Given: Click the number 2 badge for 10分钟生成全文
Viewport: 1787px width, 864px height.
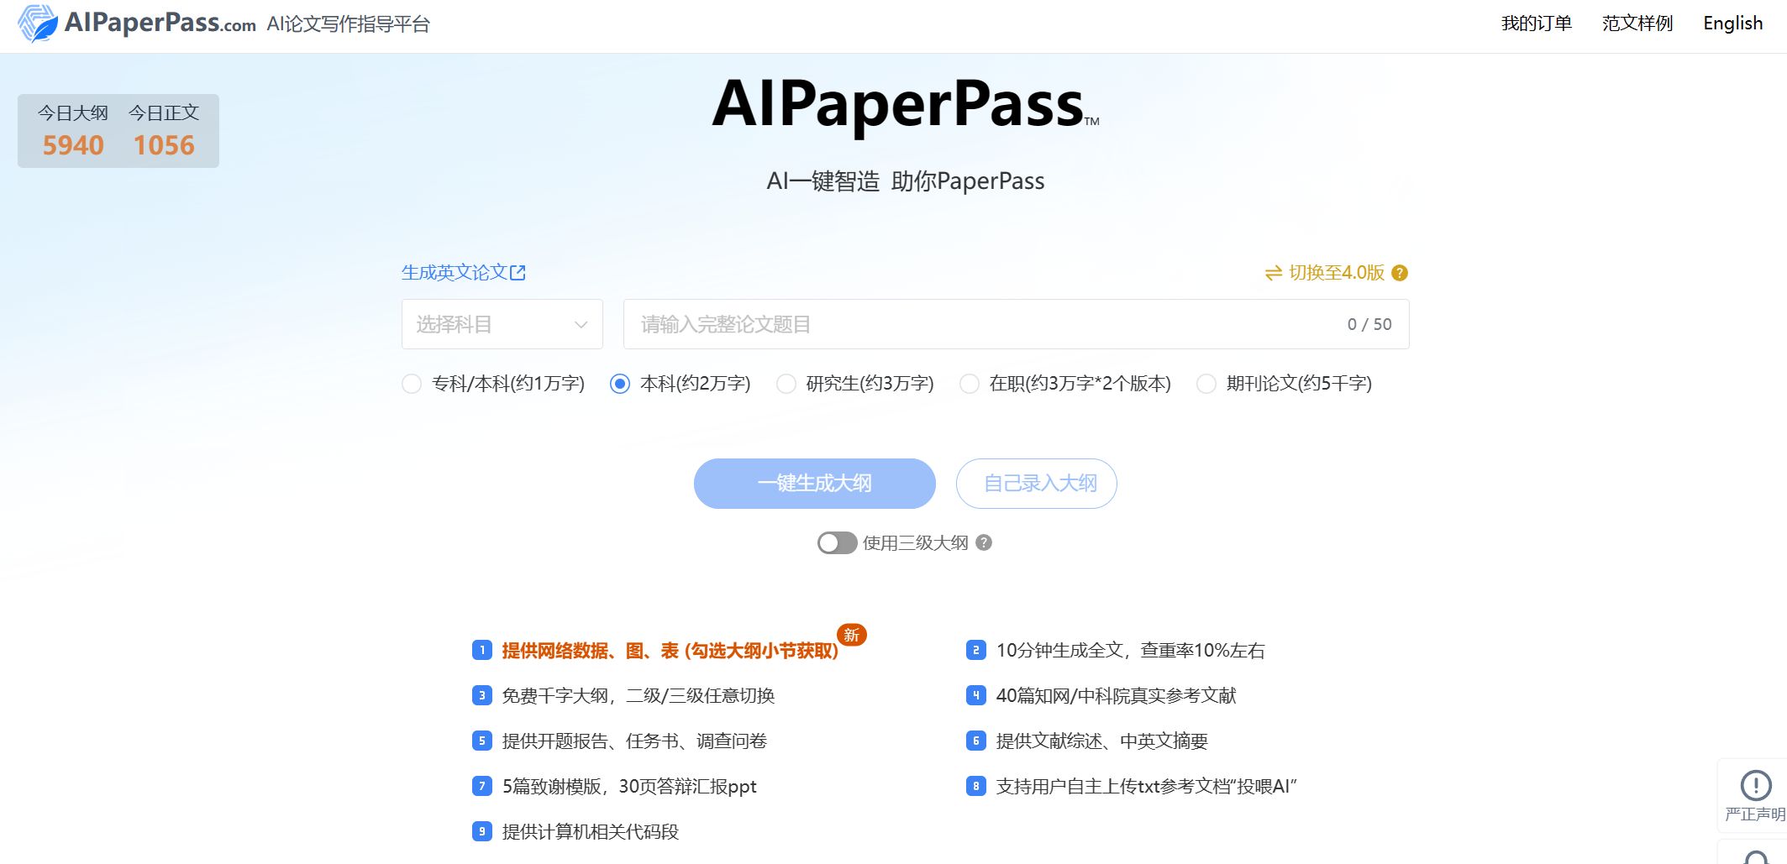Looking at the screenshot, I should click(x=976, y=650).
